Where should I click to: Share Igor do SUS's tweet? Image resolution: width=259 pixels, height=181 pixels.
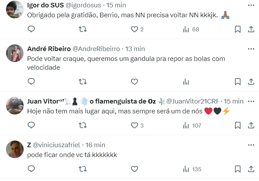coord(251,29)
